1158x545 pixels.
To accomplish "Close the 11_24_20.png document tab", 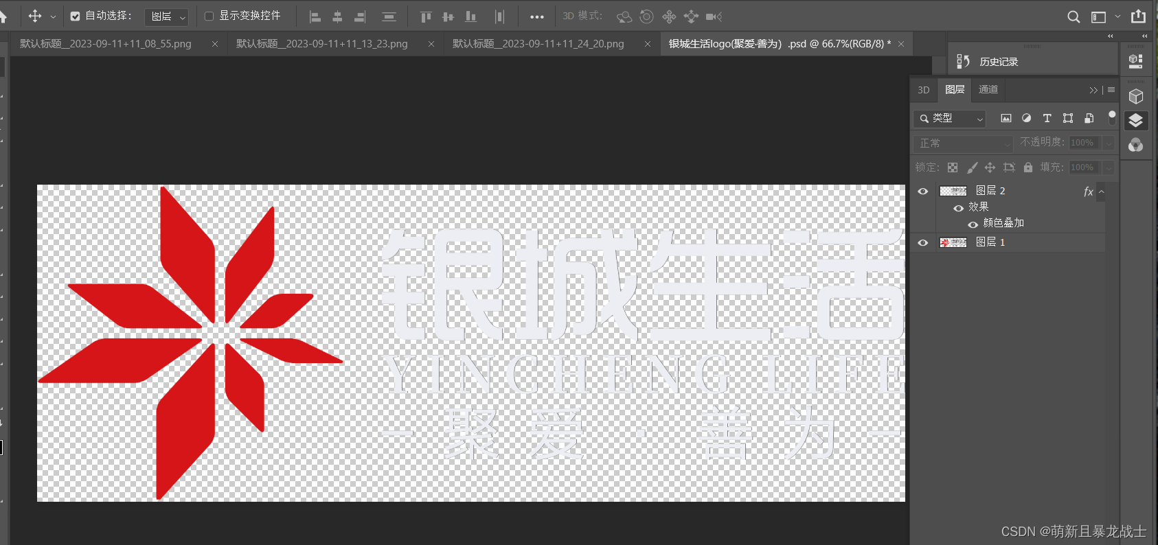I will point(648,44).
